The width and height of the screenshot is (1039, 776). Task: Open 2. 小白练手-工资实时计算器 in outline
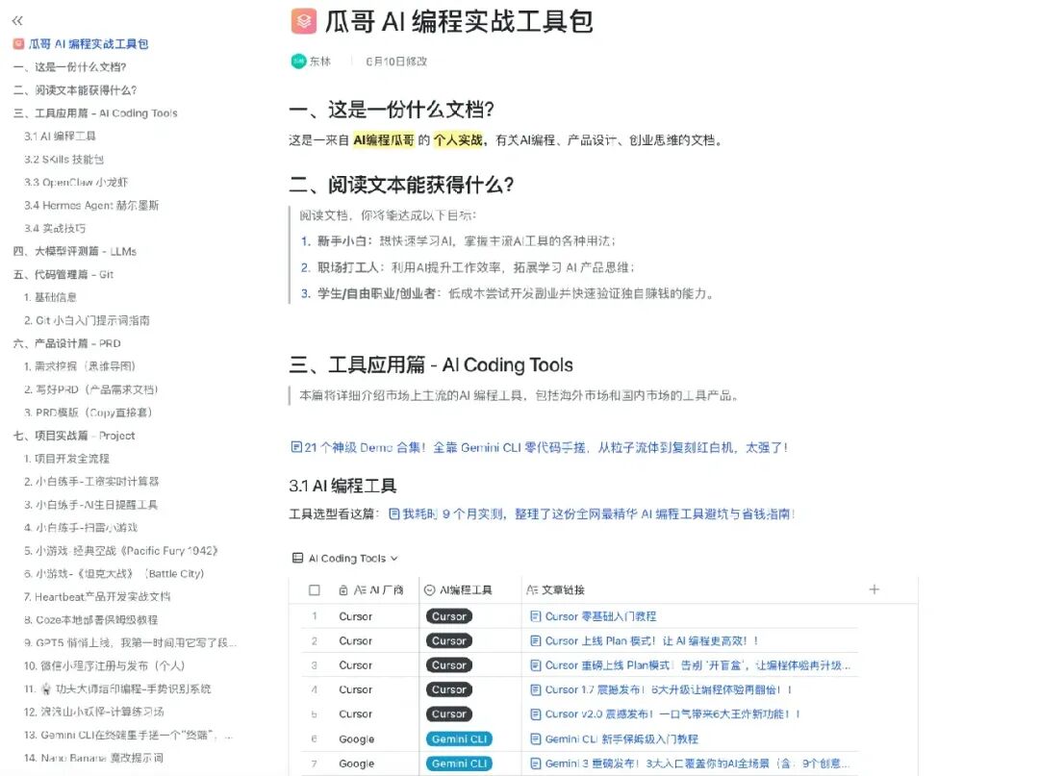91,482
